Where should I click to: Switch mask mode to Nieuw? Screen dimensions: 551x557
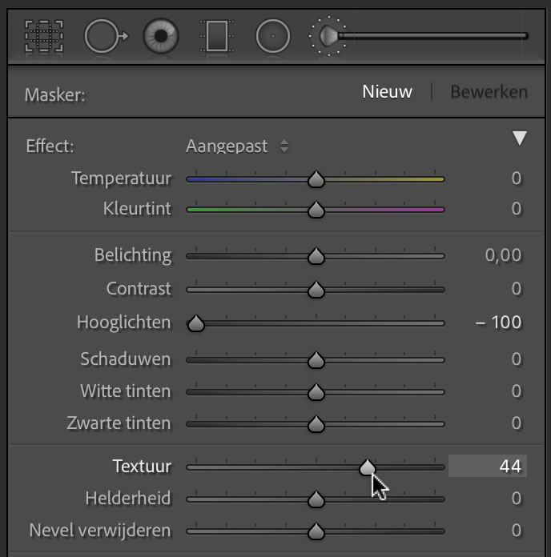click(x=387, y=92)
